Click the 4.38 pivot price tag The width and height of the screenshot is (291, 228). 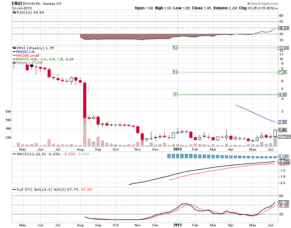(x=283, y=95)
